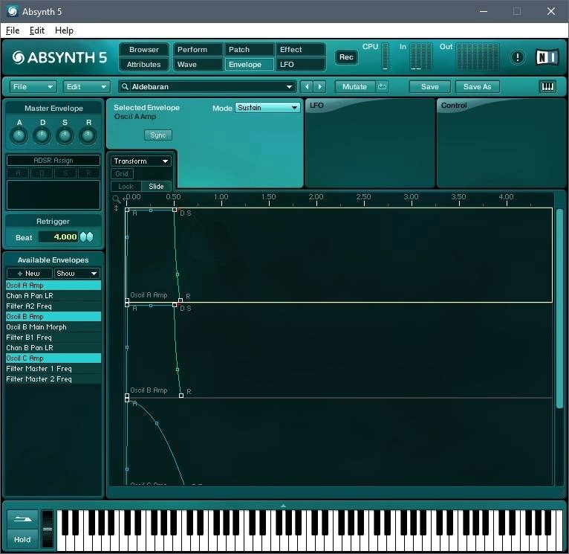Click the New envelope button

pyautogui.click(x=30, y=273)
